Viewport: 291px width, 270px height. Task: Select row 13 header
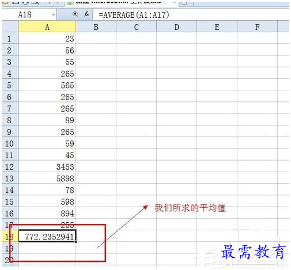point(10,178)
